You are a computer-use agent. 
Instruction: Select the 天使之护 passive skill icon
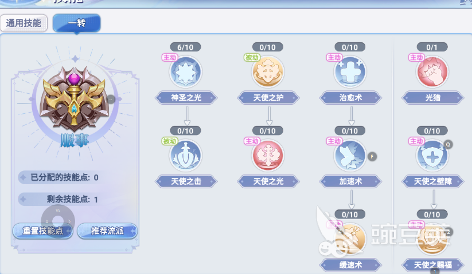coord(268,72)
